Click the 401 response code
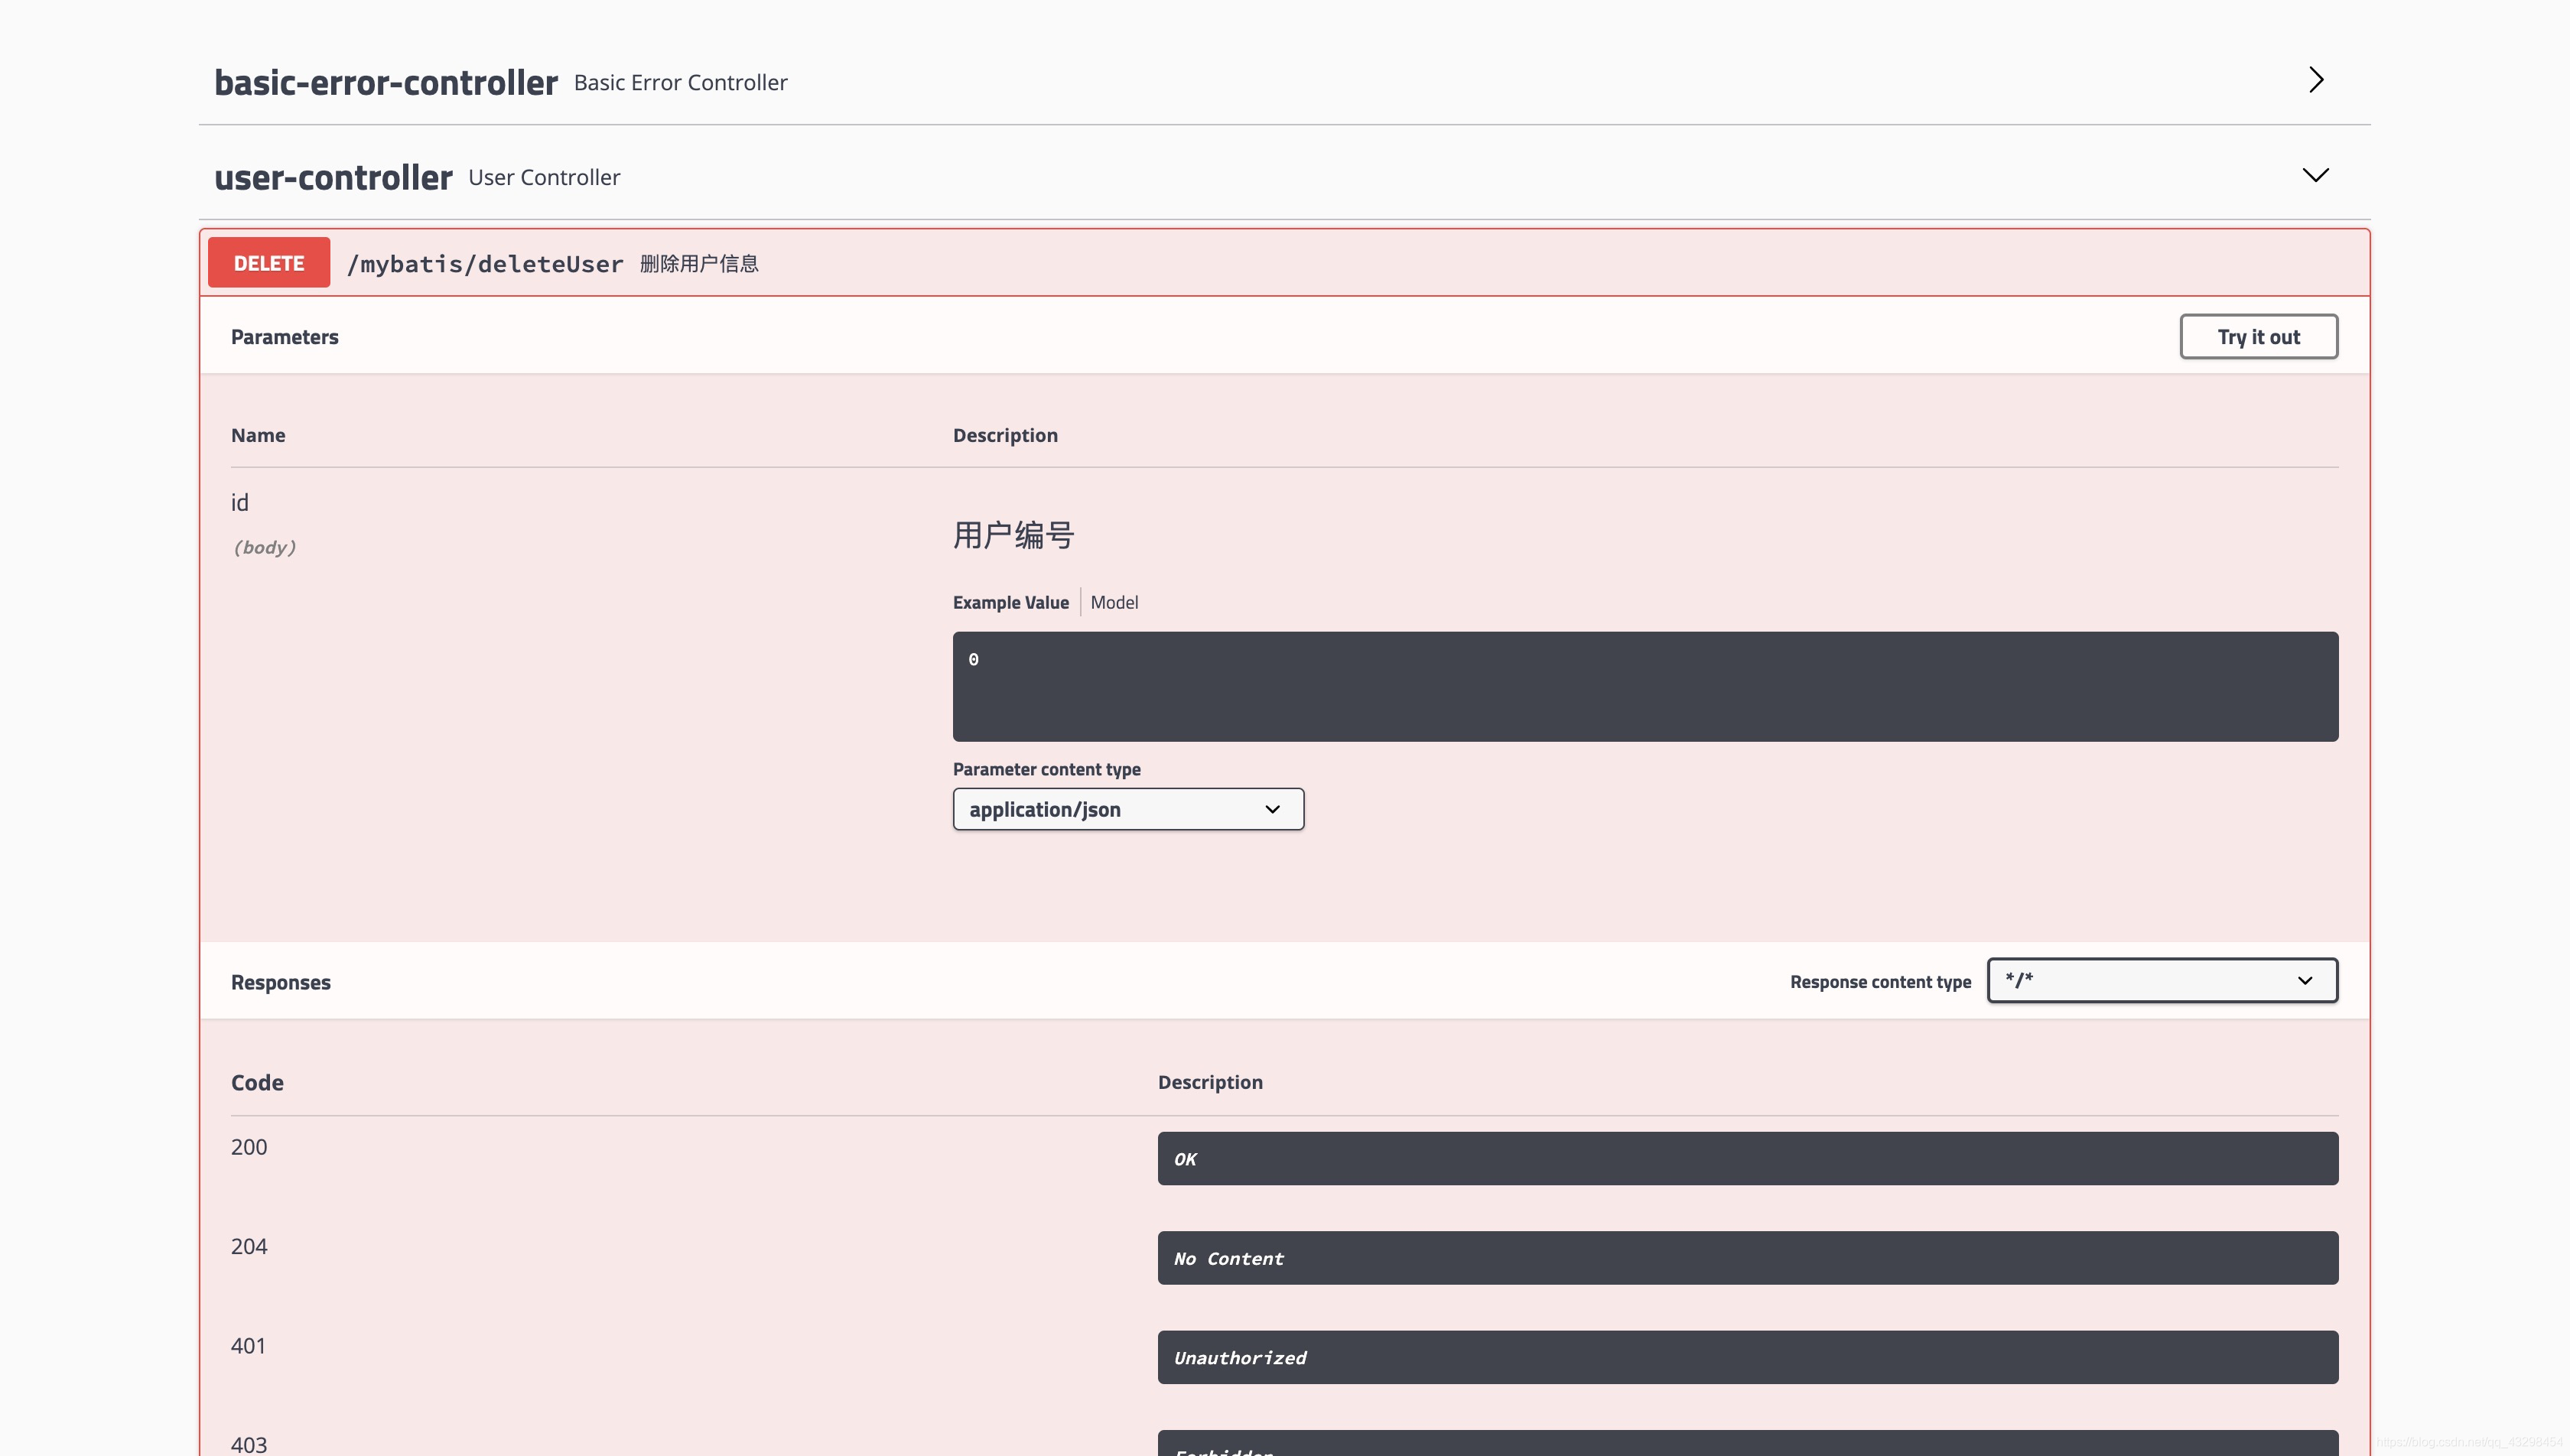Viewport: 2570px width, 1456px height. point(248,1345)
